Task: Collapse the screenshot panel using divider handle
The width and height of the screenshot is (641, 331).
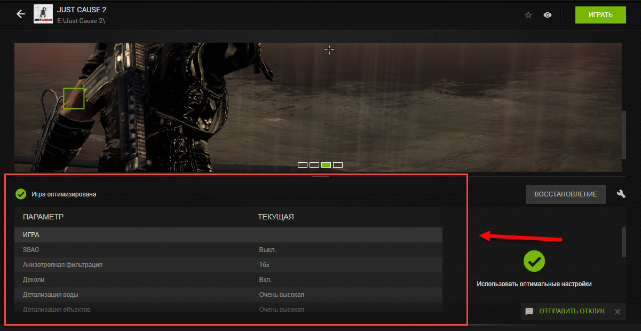Action: click(320, 176)
